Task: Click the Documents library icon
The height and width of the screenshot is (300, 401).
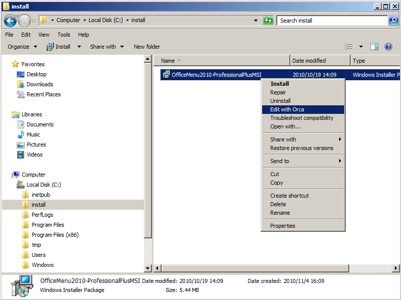Action: click(x=21, y=124)
